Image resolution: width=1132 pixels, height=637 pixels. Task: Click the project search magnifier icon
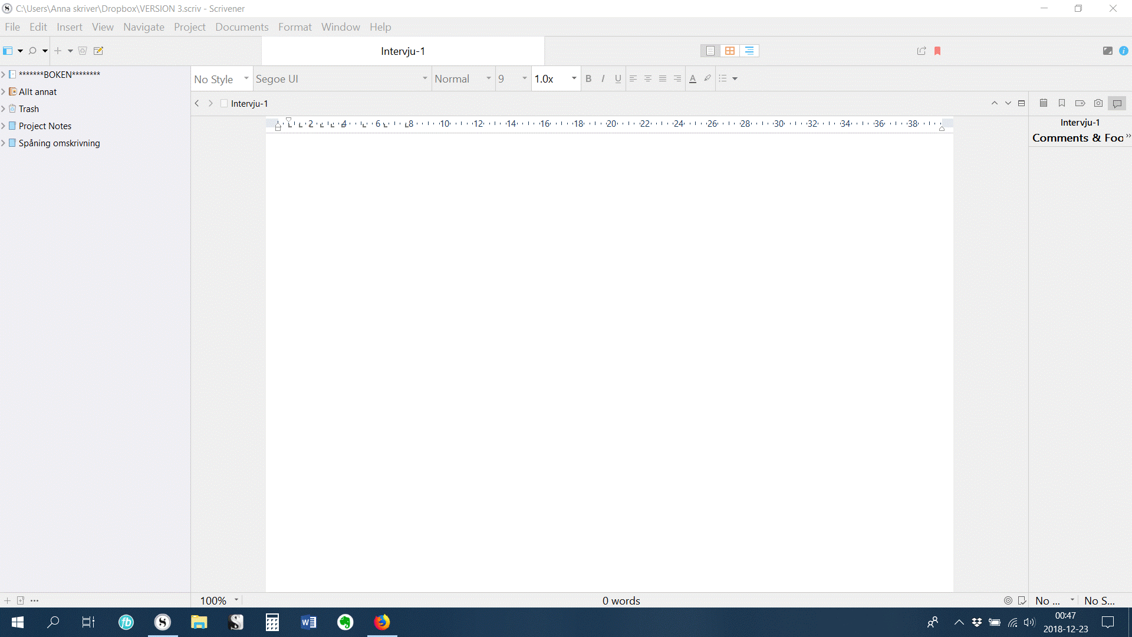pyautogui.click(x=32, y=51)
